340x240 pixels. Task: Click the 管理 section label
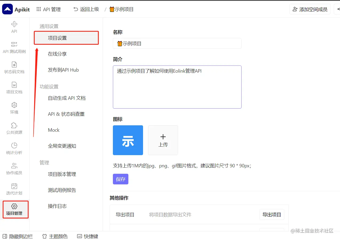[x=44, y=163]
